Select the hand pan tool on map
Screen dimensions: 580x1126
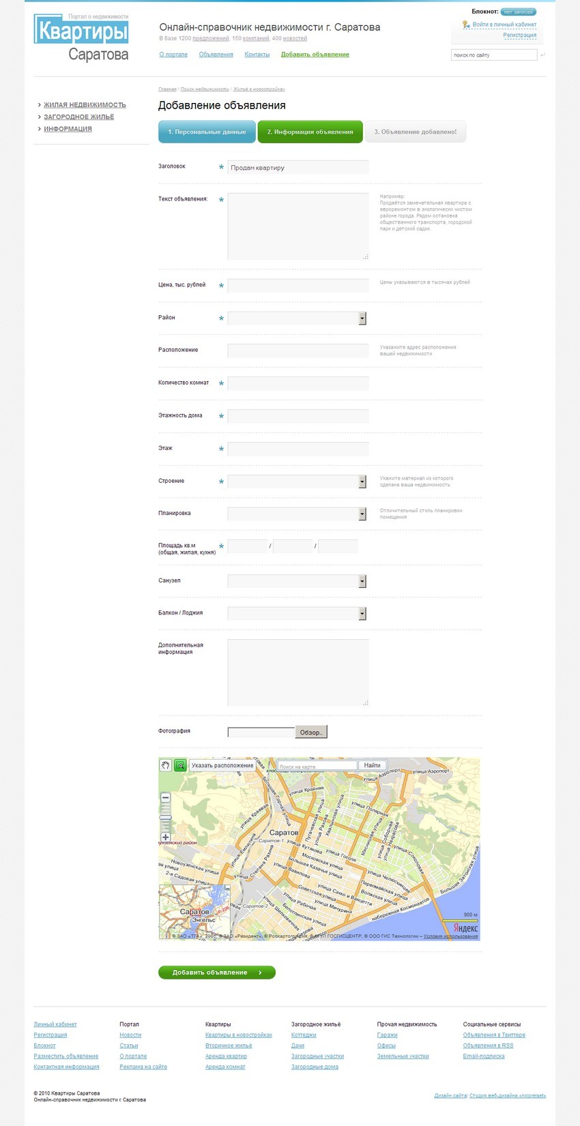[x=165, y=765]
